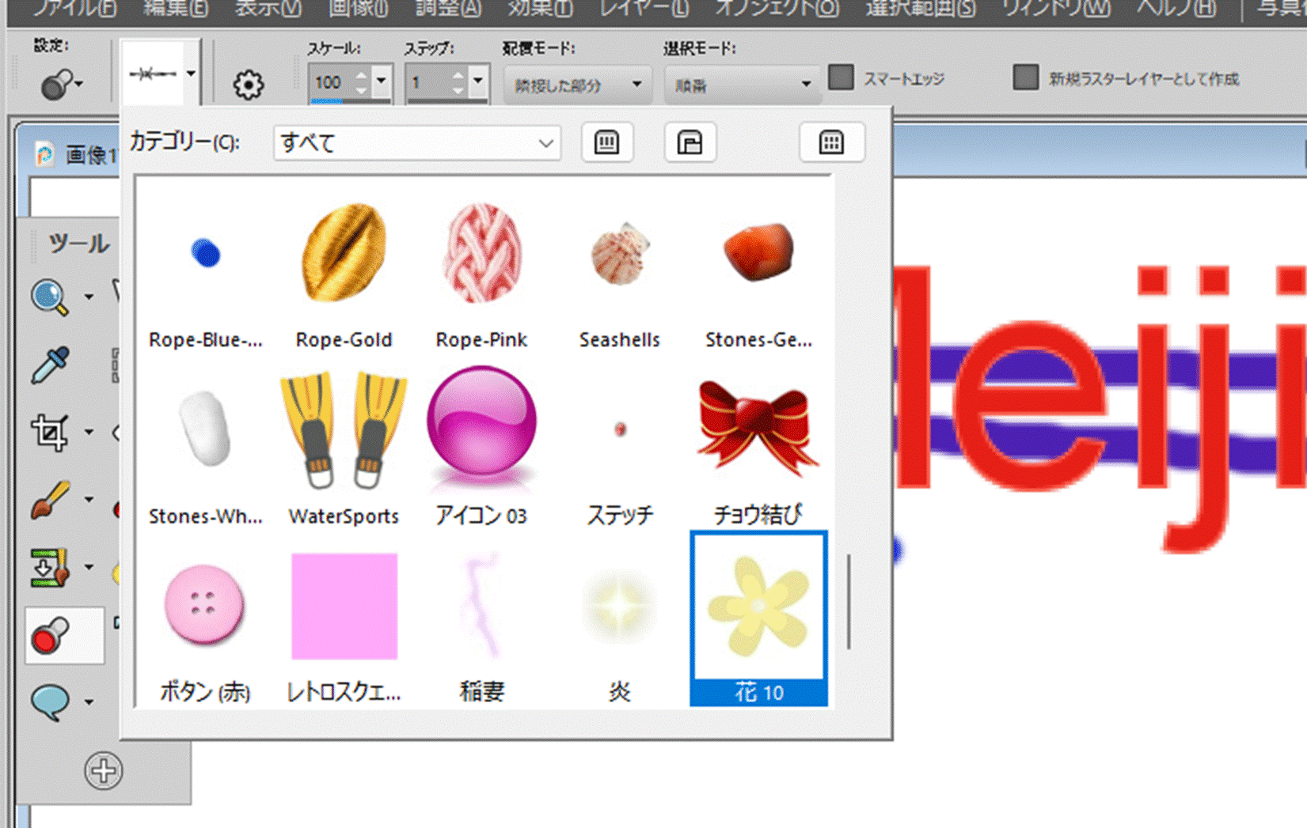Image resolution: width=1307 pixels, height=828 pixels.
Task: Select the Dropper eyedropper tool
Action: (x=50, y=365)
